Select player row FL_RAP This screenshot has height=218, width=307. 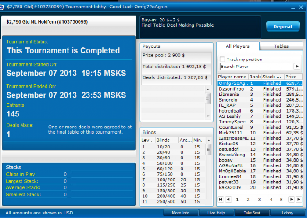pos(260,105)
